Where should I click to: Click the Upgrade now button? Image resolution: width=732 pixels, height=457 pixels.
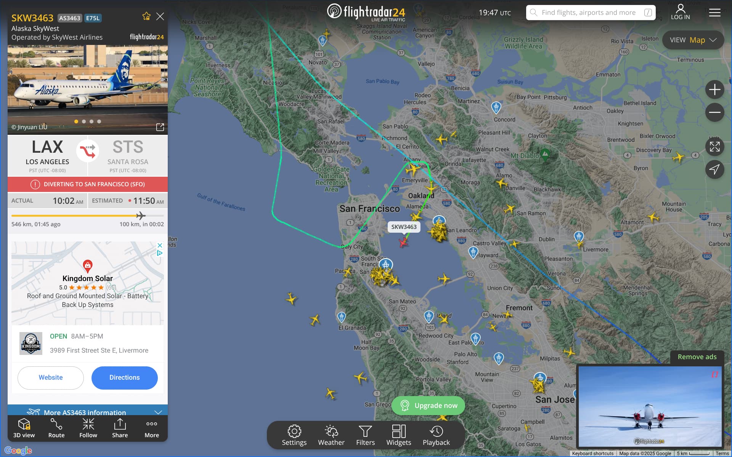428,405
